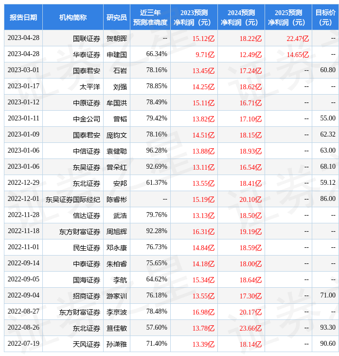Select researcher 刘强
339x356 pixels.
[120, 87]
